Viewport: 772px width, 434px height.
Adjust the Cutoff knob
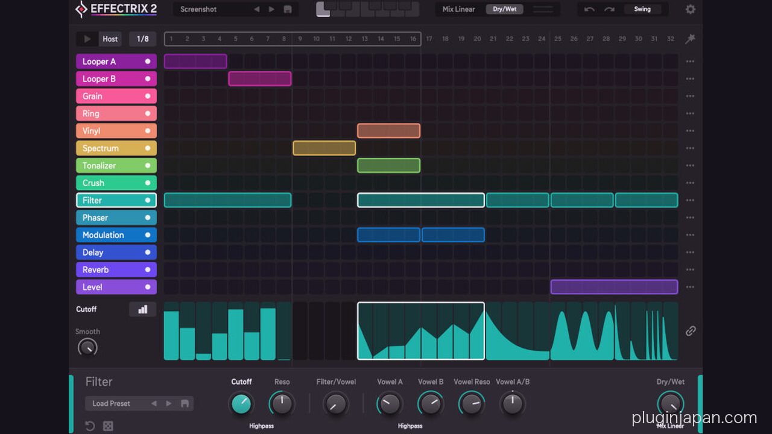[241, 403]
